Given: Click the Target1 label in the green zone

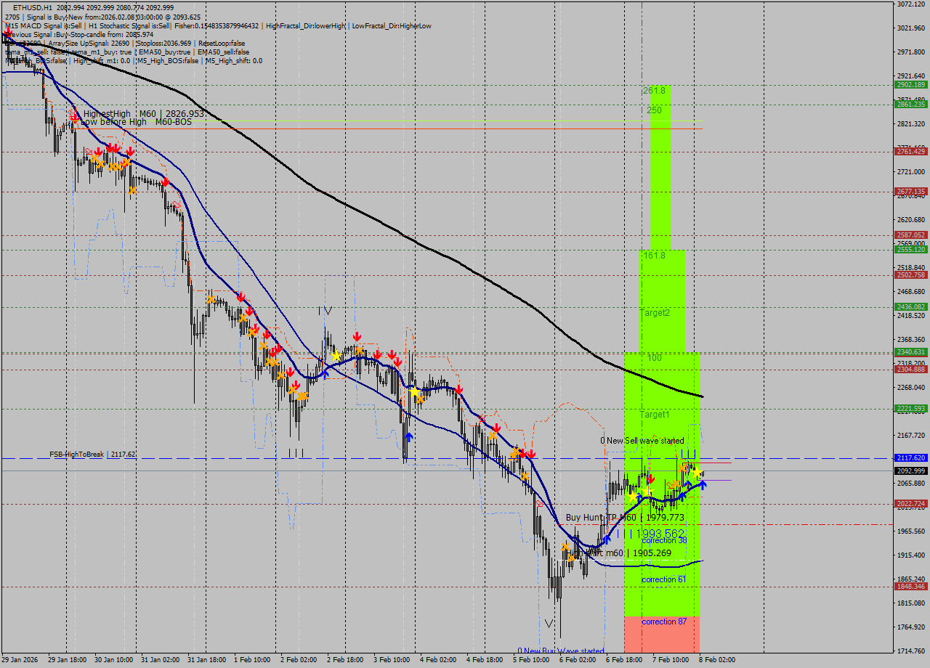Looking at the screenshot, I should point(654,414).
